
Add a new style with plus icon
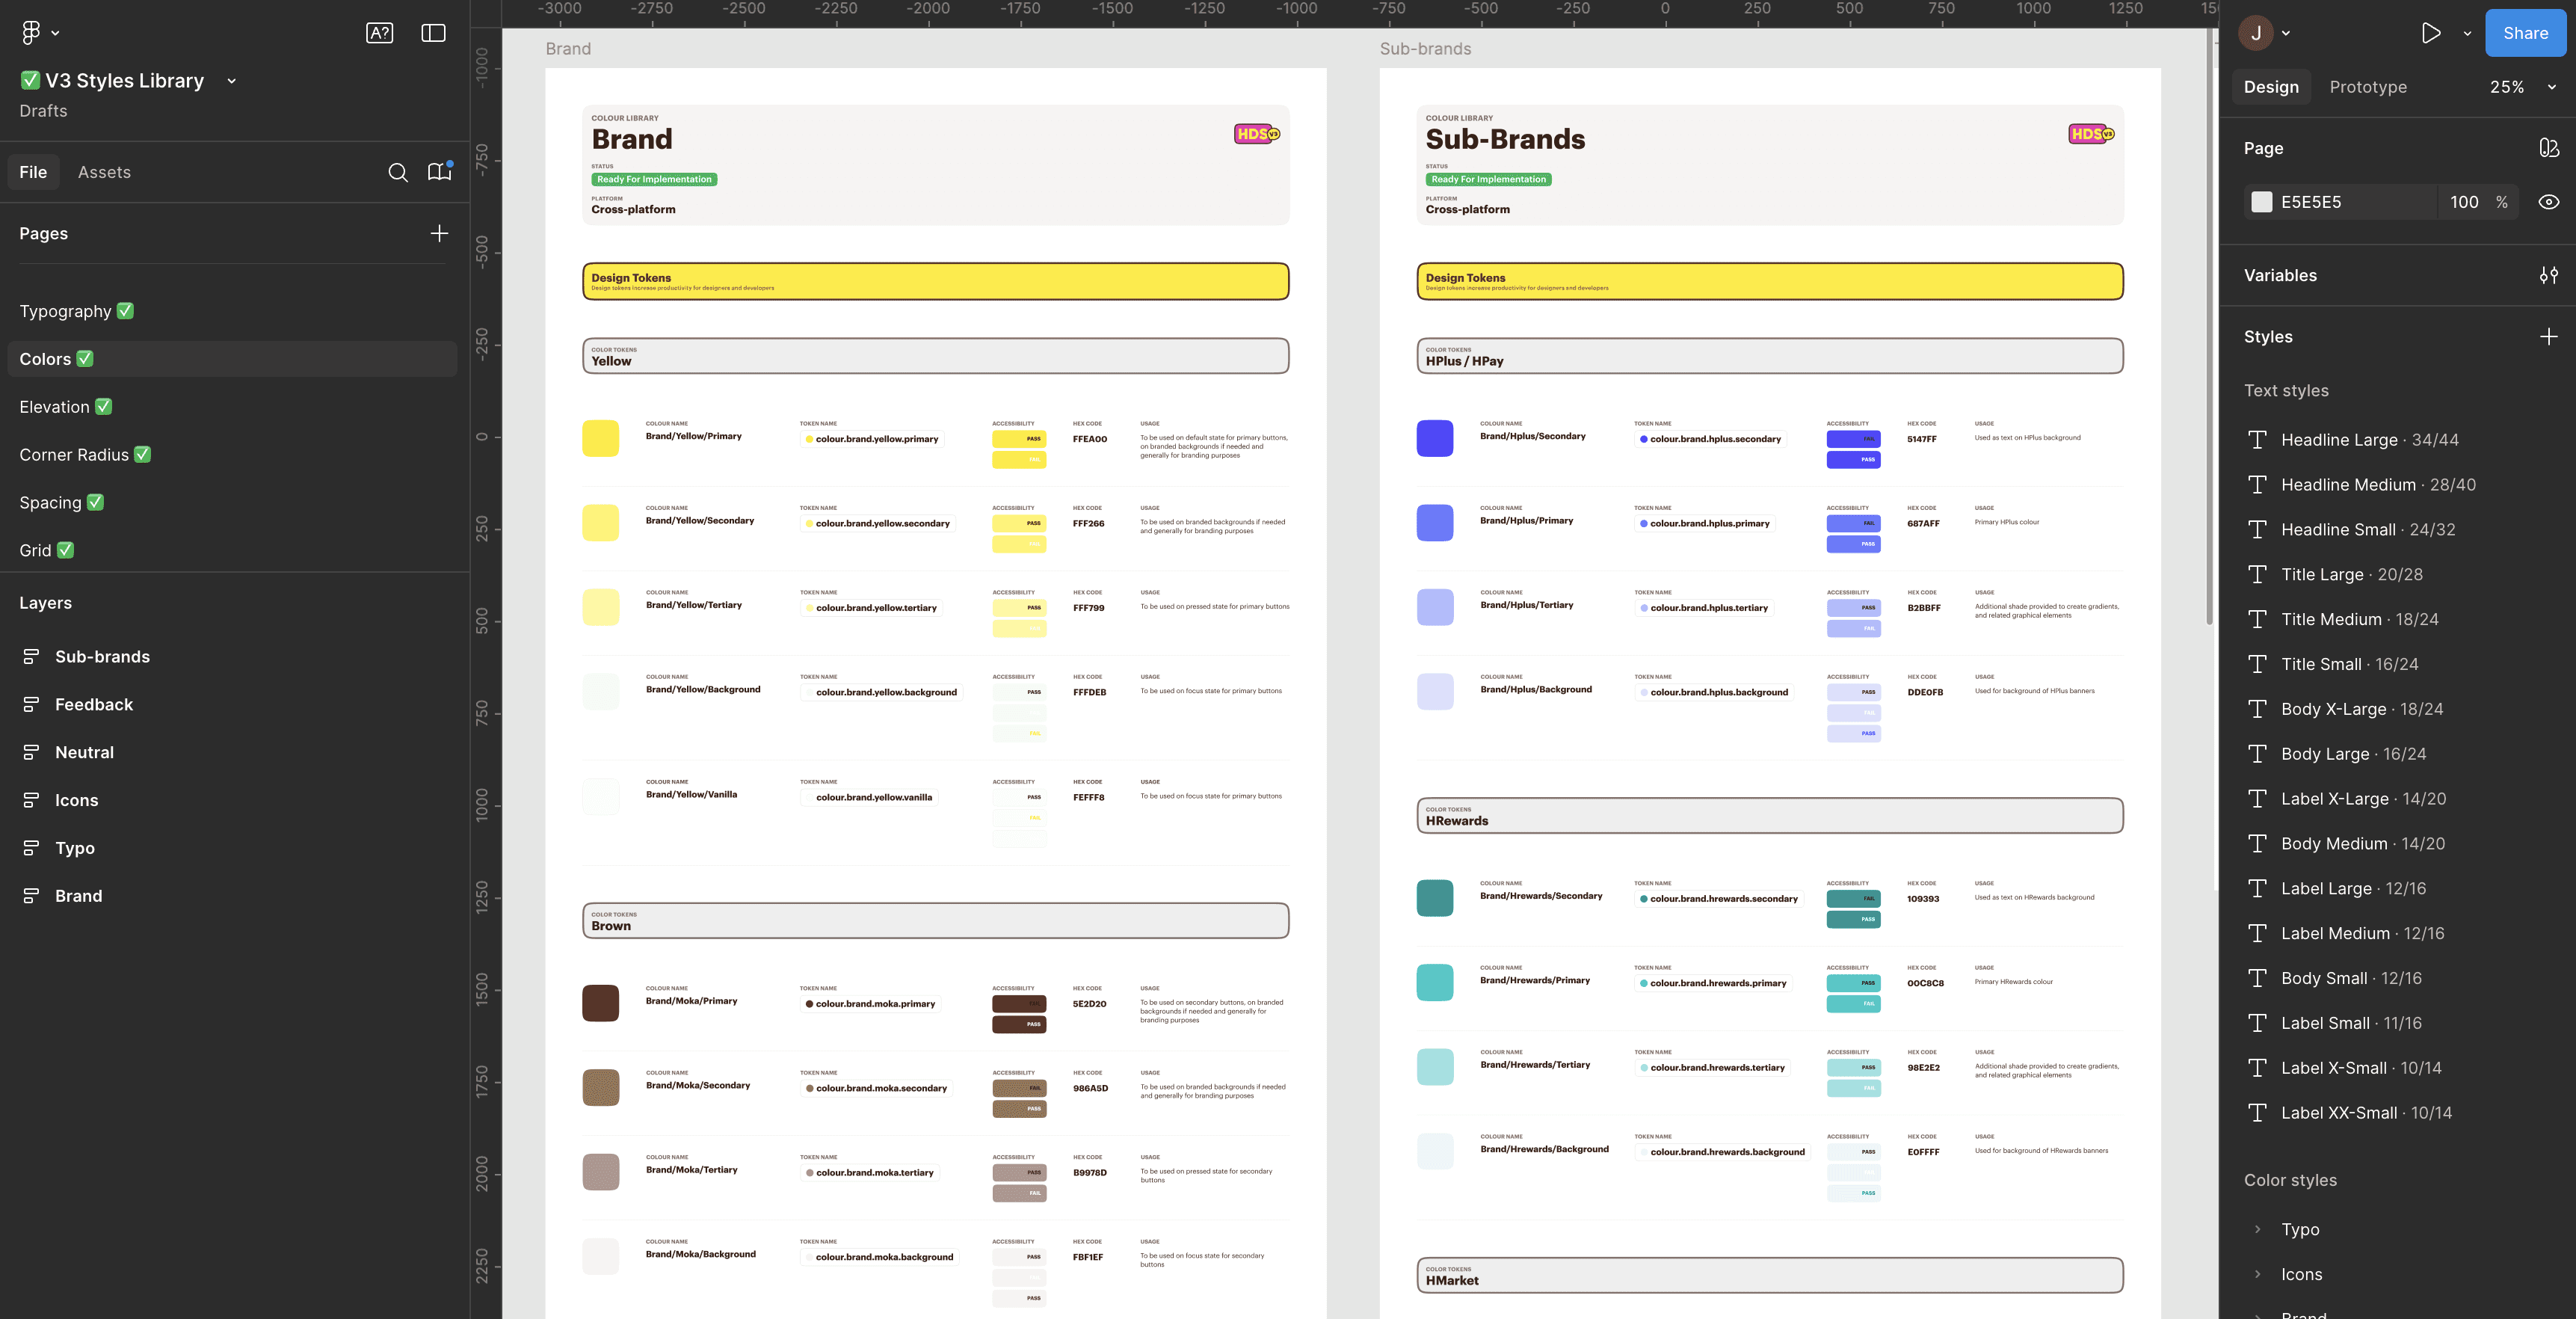coord(2548,337)
